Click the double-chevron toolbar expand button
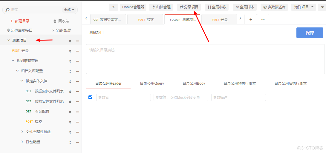This screenshot has width=326, height=153. tap(114, 7)
